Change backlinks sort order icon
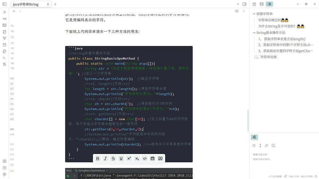The height and width of the screenshot is (179, 319). click(x=267, y=145)
